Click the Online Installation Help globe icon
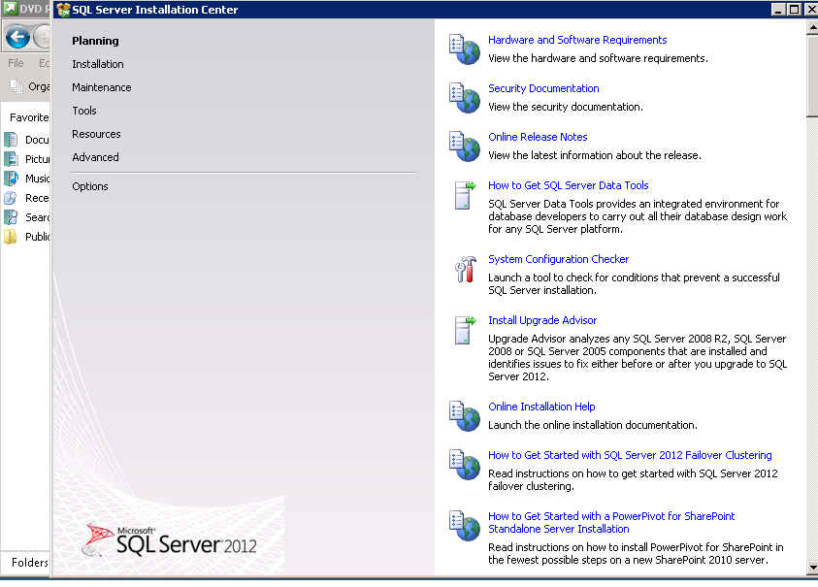This screenshot has height=587, width=818. [x=464, y=416]
